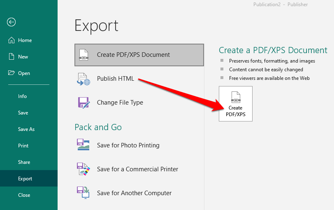Click the New document icon
Image resolution: width=334 pixels, height=210 pixels.
tap(11, 57)
